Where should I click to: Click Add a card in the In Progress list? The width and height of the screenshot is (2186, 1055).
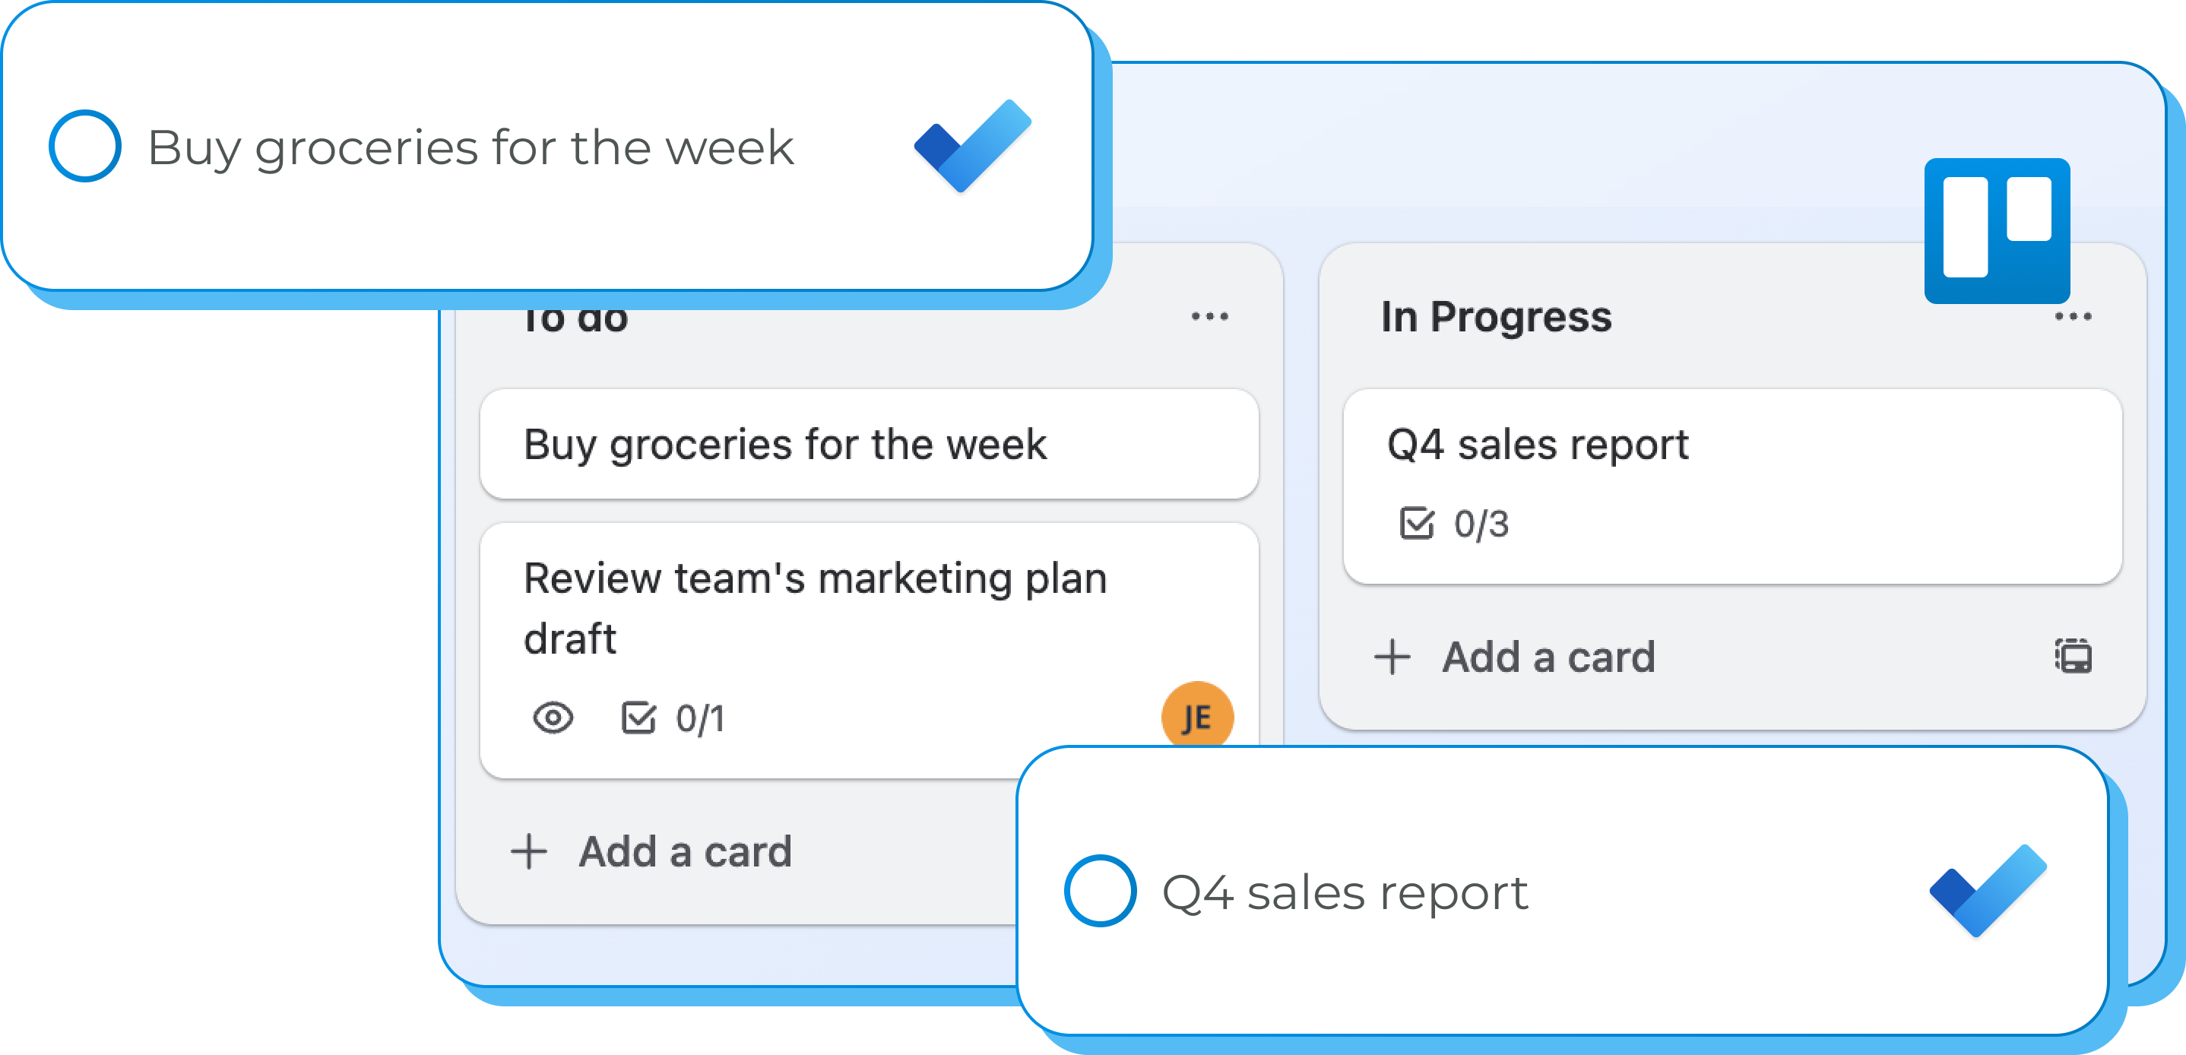coord(1547,657)
